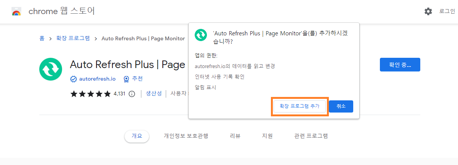The image size is (458, 165).
Task: Open the 지원 tab
Action: coord(267,136)
